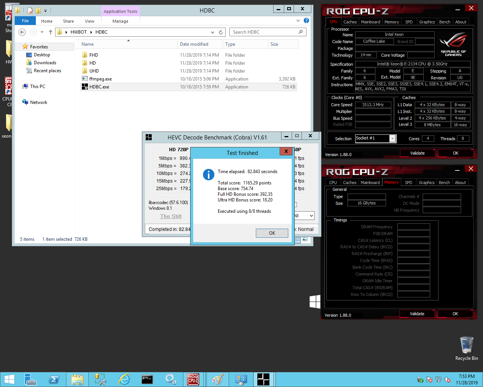Select Network in the navigation pane

38,102
